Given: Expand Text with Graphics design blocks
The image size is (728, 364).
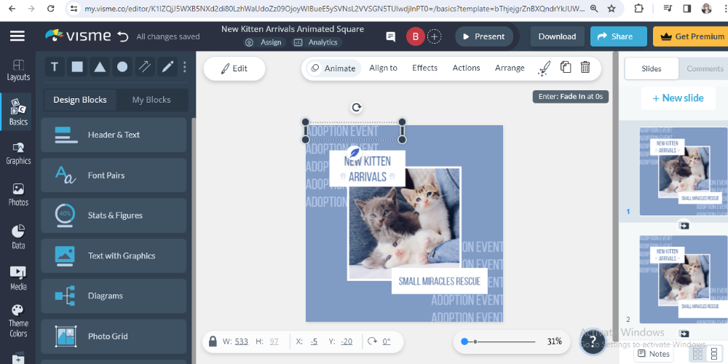Looking at the screenshot, I should [114, 256].
